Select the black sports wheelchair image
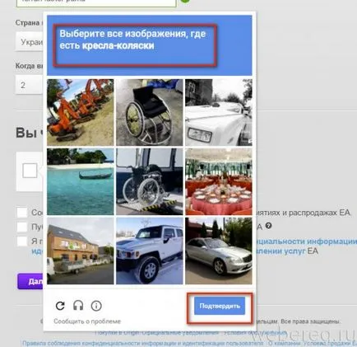 point(150,112)
